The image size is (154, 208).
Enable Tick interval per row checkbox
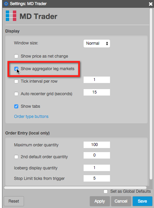point(16,81)
